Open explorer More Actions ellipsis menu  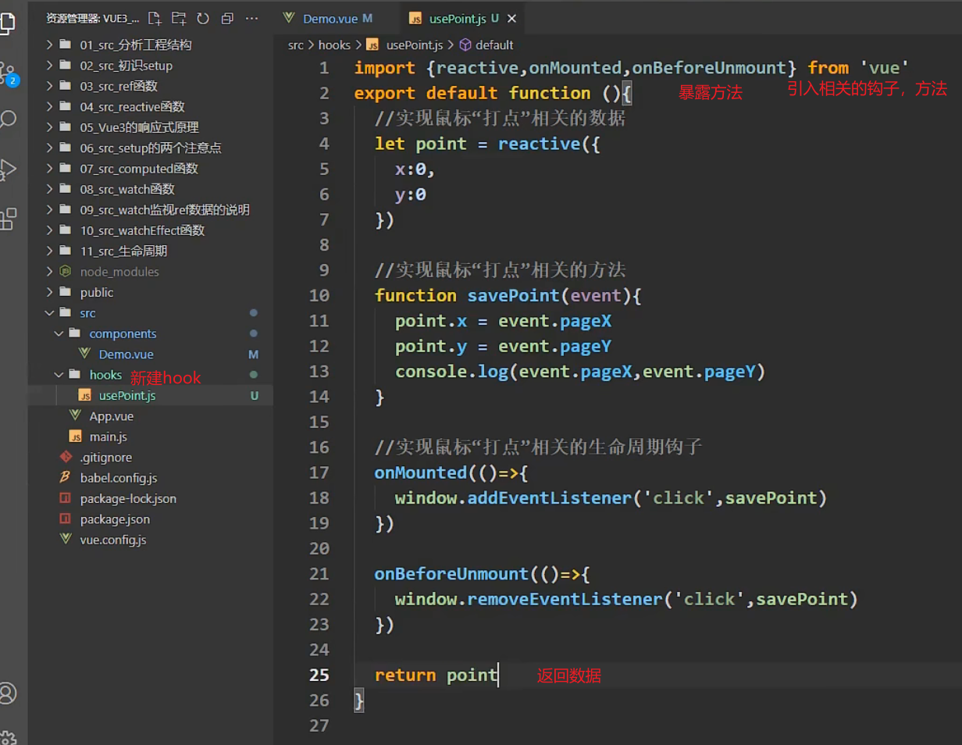251,18
